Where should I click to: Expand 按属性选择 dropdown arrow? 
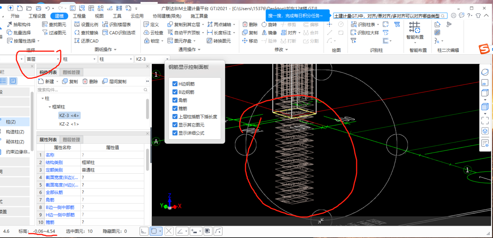pos(38,41)
